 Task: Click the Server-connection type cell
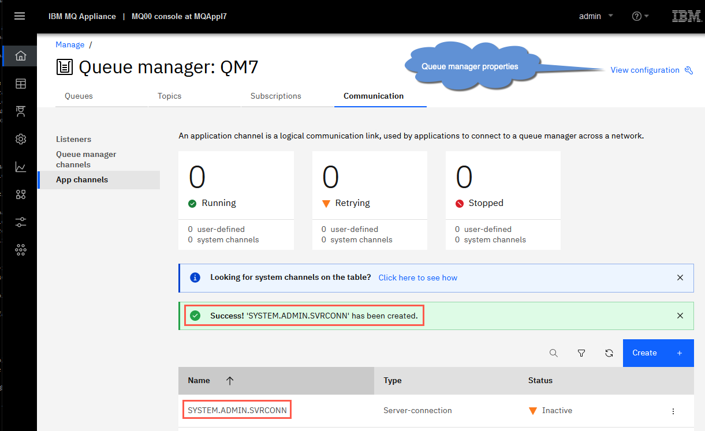coord(417,411)
